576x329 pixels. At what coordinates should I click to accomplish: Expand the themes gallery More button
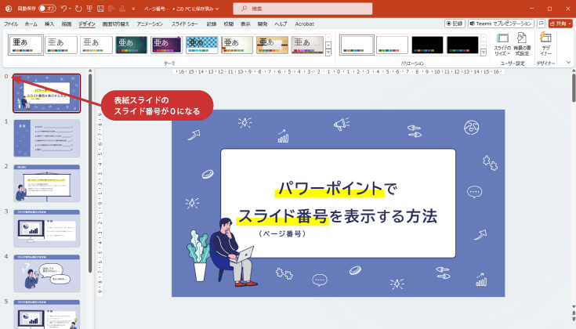(x=328, y=52)
